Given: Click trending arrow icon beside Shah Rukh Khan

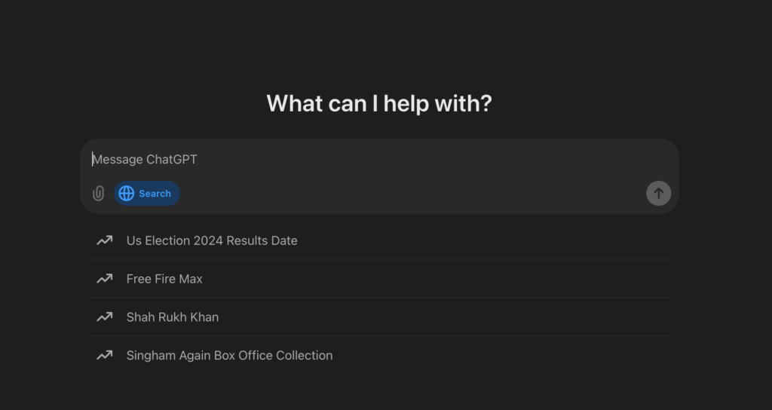Looking at the screenshot, I should pos(104,317).
